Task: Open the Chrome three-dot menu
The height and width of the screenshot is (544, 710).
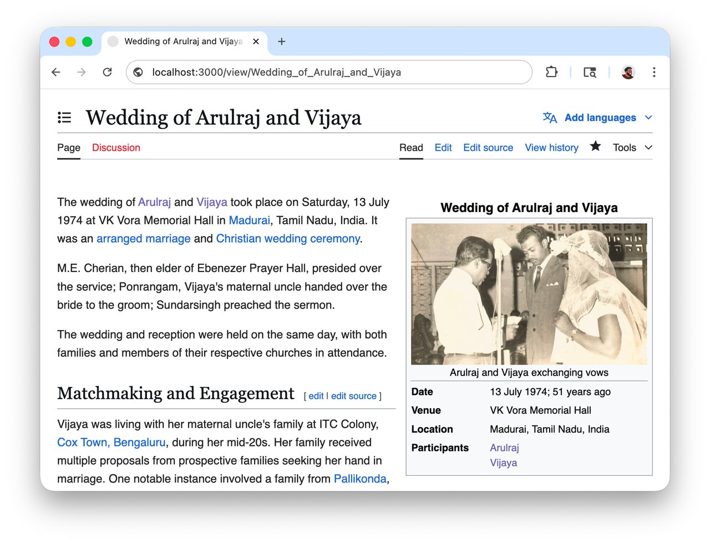Action: 655,72
